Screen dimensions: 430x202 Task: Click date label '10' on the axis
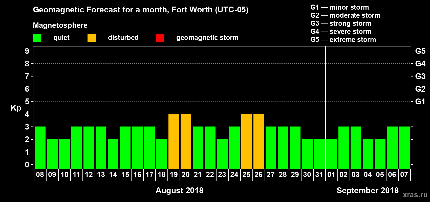point(64,175)
